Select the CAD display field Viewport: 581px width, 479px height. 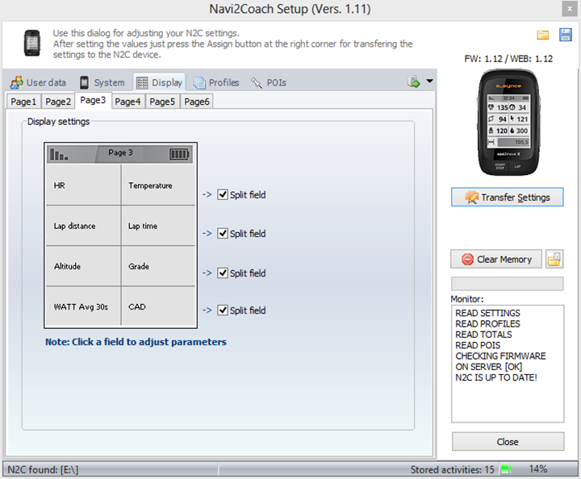tap(158, 306)
